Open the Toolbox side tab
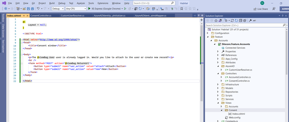Image resolution: width=289 pixels, height=122 pixels. (3, 18)
